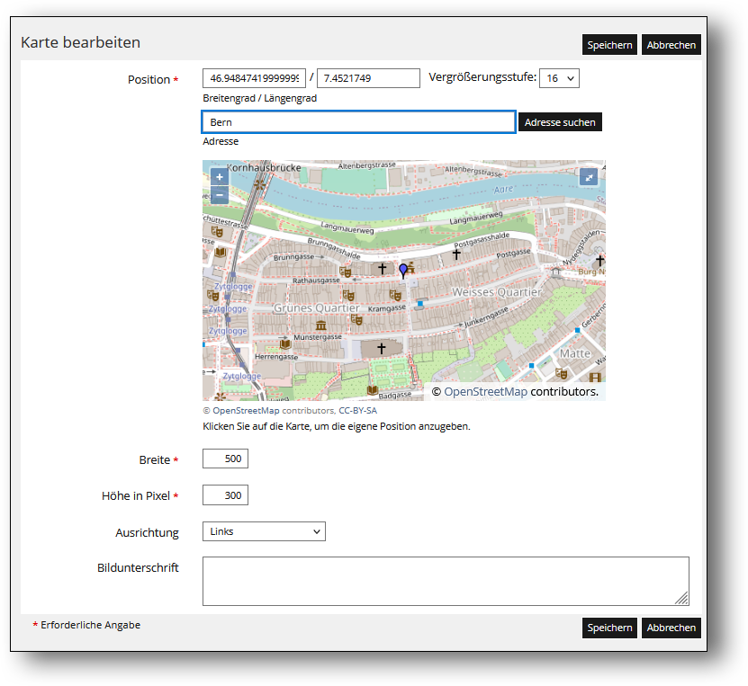
Task: Click the blue position marker pin
Action: 402,270
